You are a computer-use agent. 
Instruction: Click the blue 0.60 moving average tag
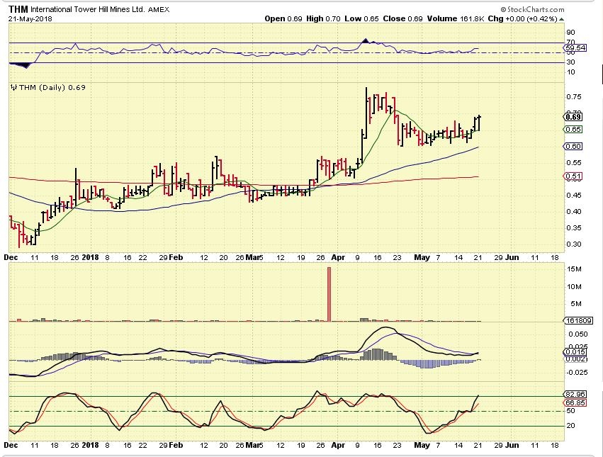(x=573, y=147)
